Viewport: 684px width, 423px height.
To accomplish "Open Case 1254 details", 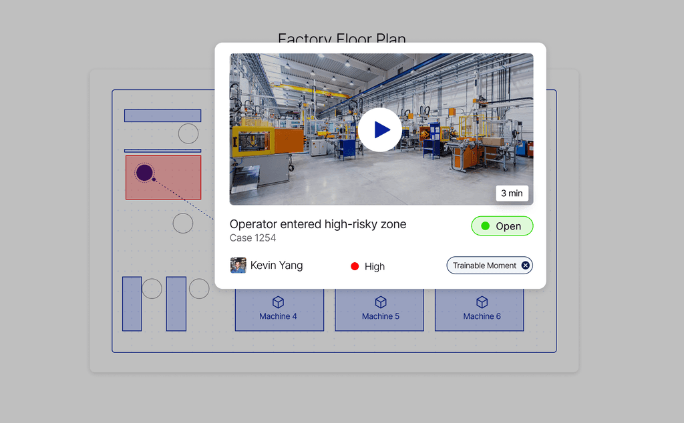I will pyautogui.click(x=252, y=238).
